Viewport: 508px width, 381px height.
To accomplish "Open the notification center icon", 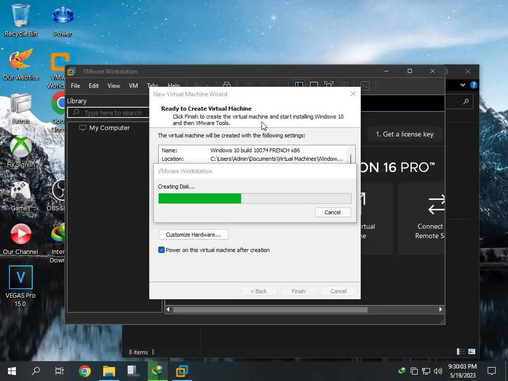I will pyautogui.click(x=492, y=371).
